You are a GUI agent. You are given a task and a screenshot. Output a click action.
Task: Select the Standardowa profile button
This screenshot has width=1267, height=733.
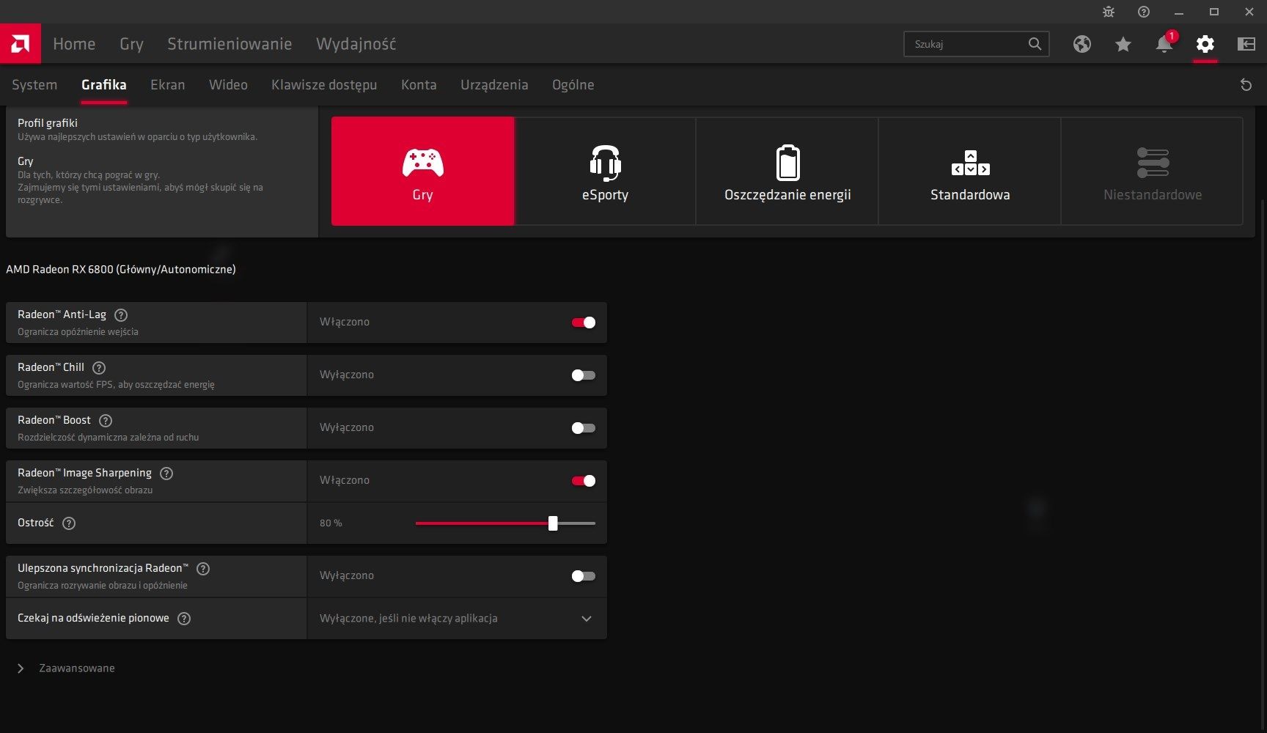click(x=970, y=171)
